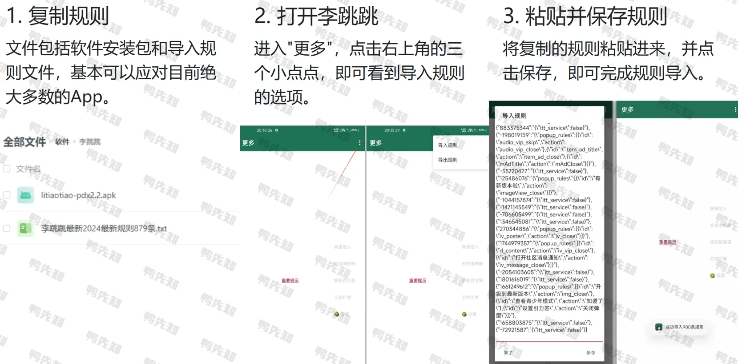Click the avatar icon in the 成功导入900条规则 toast
Screen dimensions: 738x364
tap(659, 327)
